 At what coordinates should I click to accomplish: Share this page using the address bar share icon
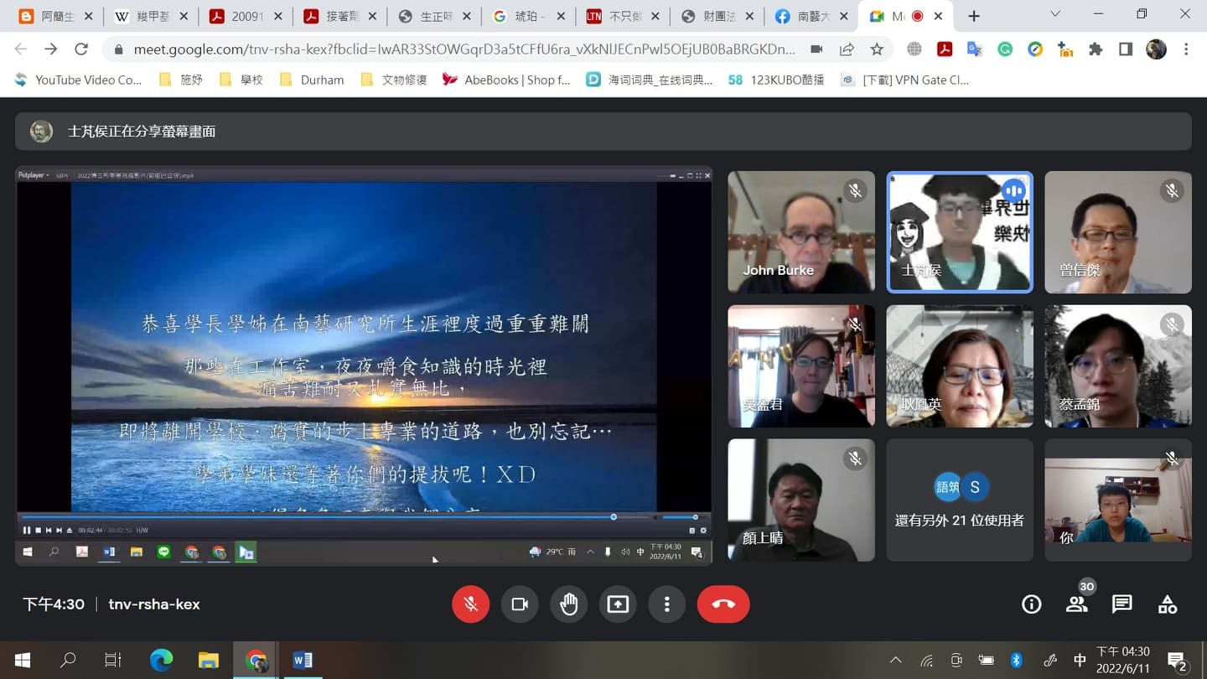pos(847,49)
